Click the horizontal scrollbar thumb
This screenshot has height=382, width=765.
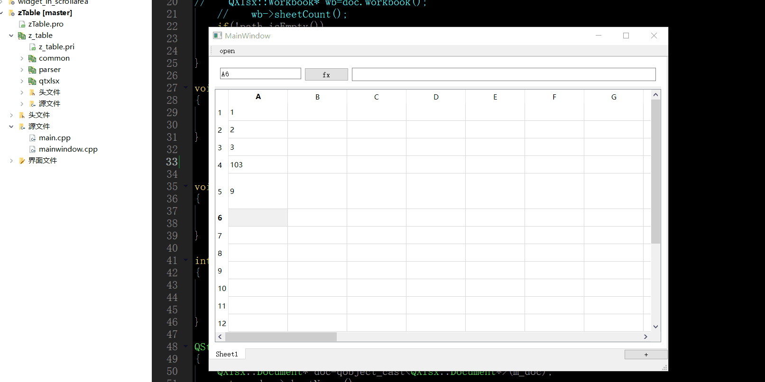[281, 337]
